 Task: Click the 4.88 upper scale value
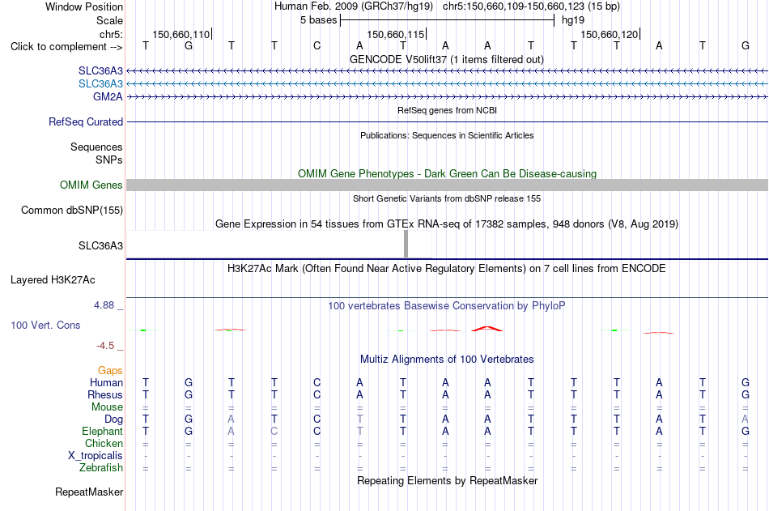click(104, 305)
